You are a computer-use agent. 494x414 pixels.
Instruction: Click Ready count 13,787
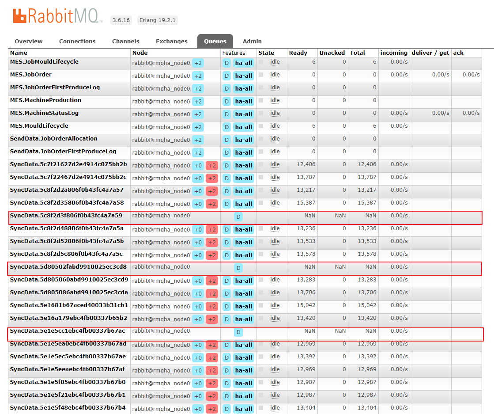(306, 177)
